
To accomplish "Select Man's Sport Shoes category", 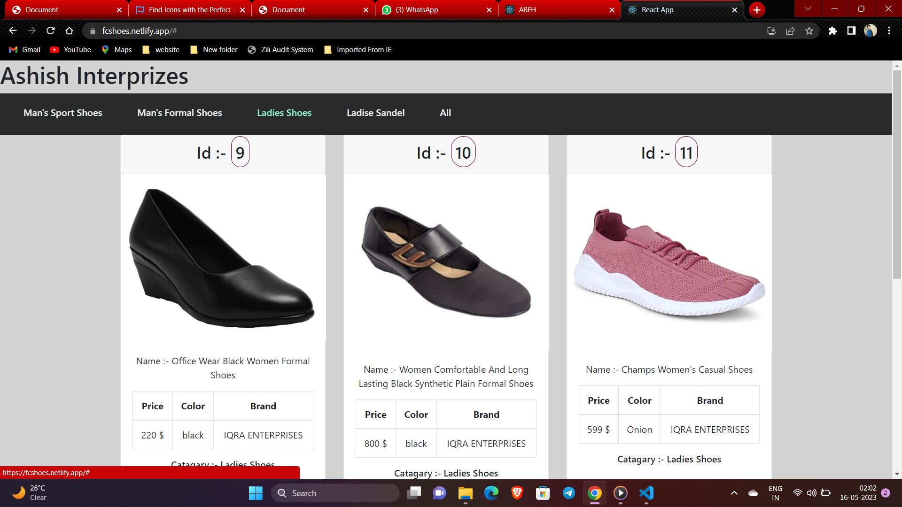I will (63, 113).
